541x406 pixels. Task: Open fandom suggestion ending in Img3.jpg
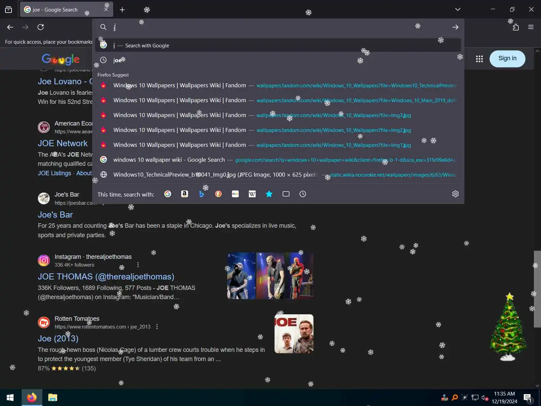tap(278, 115)
